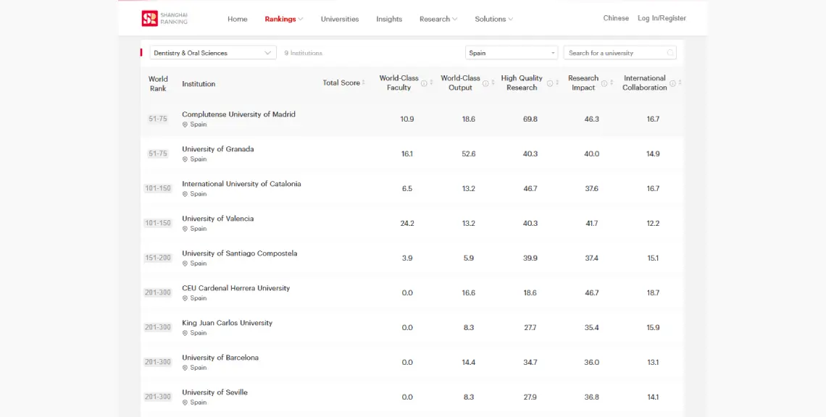Image resolution: width=826 pixels, height=417 pixels.
Task: Open the Insights menu item
Action: [389, 19]
